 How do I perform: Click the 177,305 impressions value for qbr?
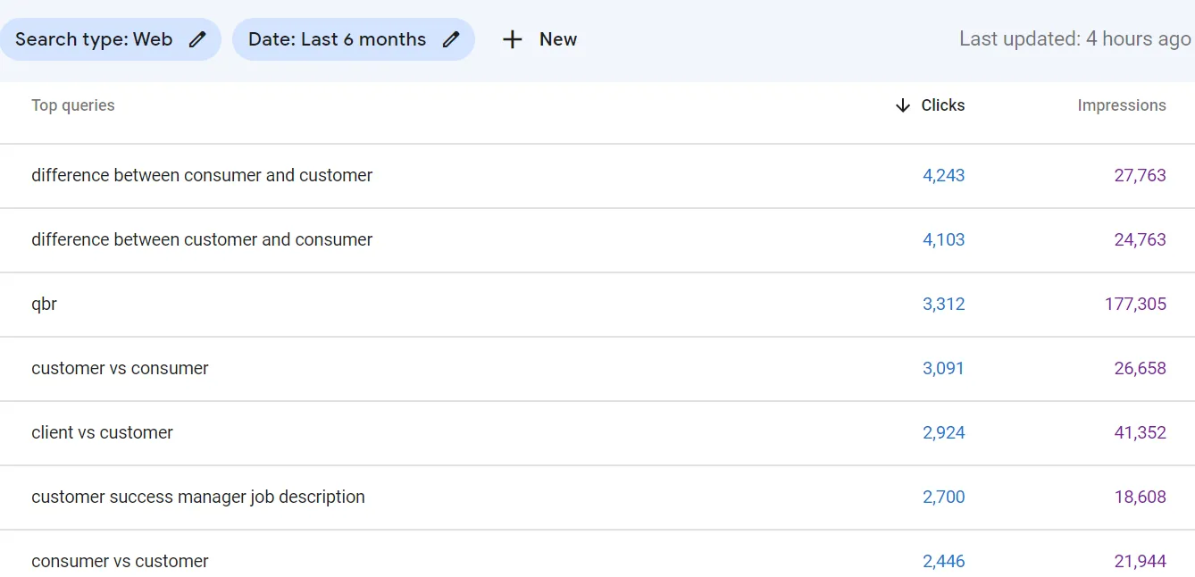[x=1135, y=304]
